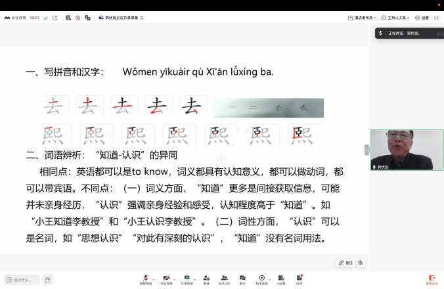
Task: Turn on the camera with 开启视频
Action: [166, 278]
